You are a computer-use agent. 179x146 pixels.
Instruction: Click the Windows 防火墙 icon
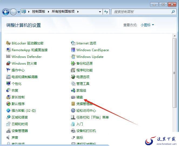[8, 63]
